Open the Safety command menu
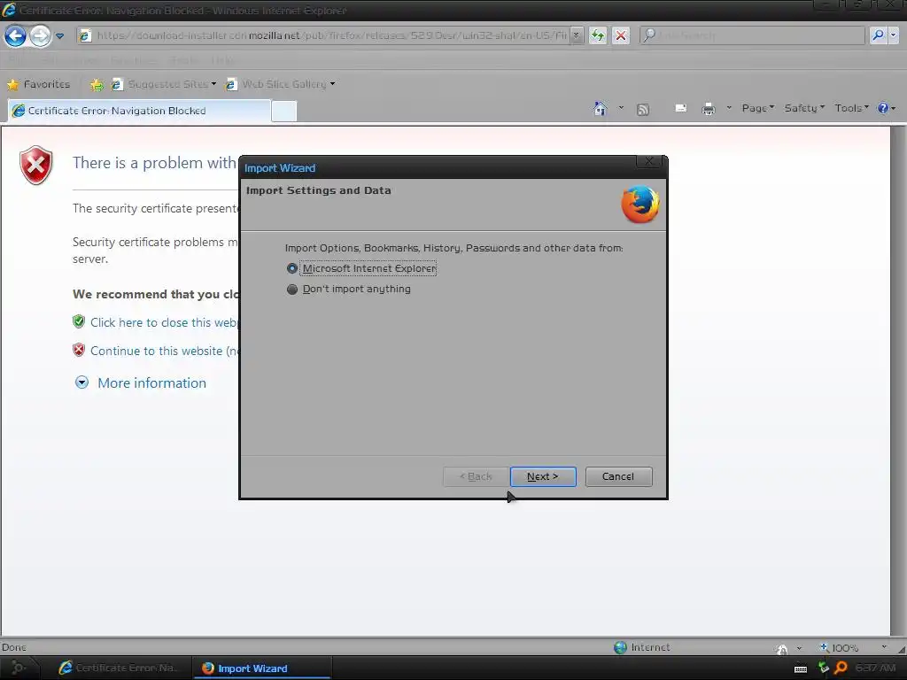Viewport: 907px width, 680px height. point(804,108)
